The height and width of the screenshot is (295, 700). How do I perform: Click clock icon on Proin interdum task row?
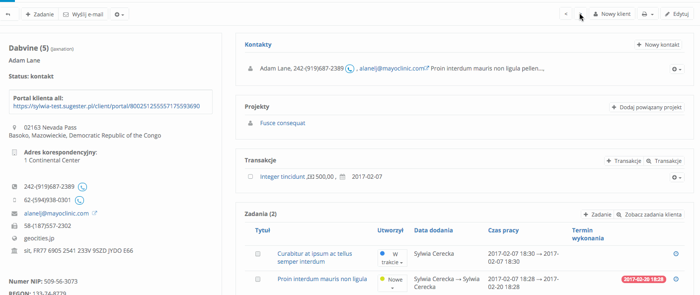tap(676, 279)
